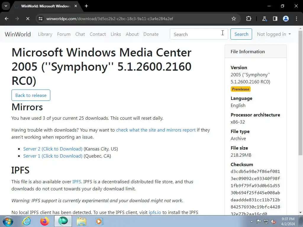This screenshot has height=227, width=303.
Task: Click the page vertical scrollbar thumb
Action: click(300, 93)
